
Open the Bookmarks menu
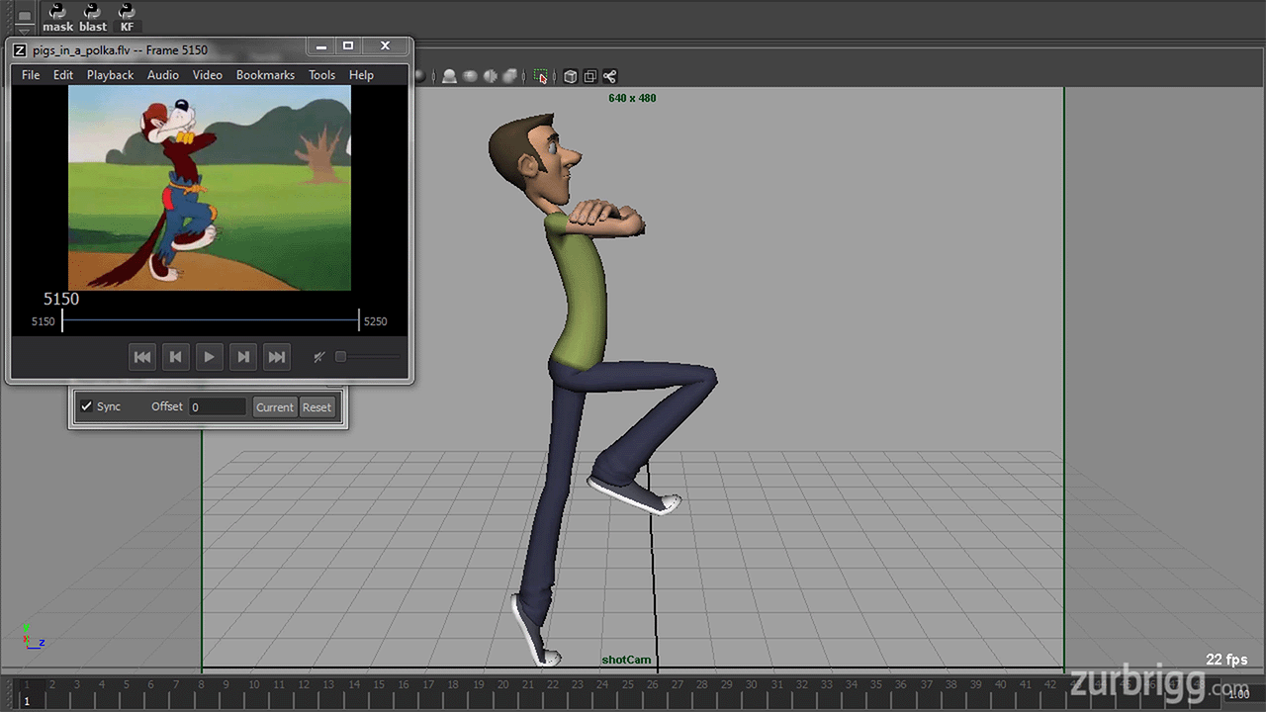tap(265, 75)
